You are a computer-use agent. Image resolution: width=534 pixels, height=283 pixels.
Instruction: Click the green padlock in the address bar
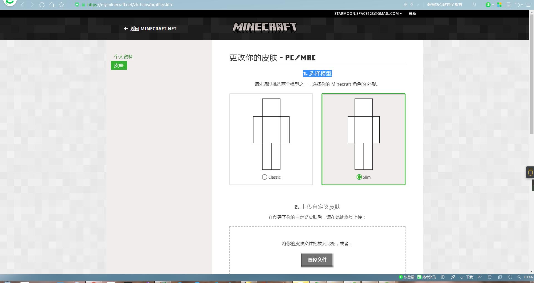point(83,4)
